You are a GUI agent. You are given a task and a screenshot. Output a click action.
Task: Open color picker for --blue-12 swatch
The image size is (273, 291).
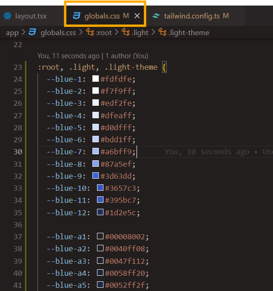pos(100,212)
